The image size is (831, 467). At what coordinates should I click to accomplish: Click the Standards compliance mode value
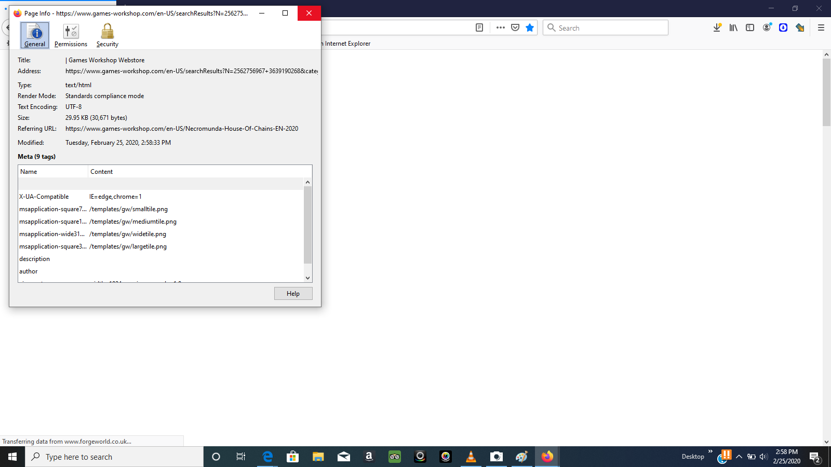coord(104,96)
